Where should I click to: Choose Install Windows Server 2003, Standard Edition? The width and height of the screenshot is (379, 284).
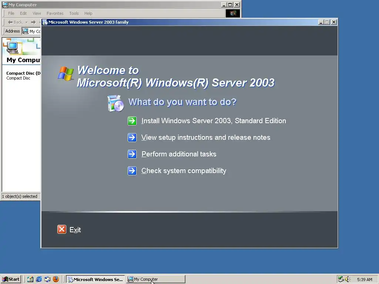point(214,121)
